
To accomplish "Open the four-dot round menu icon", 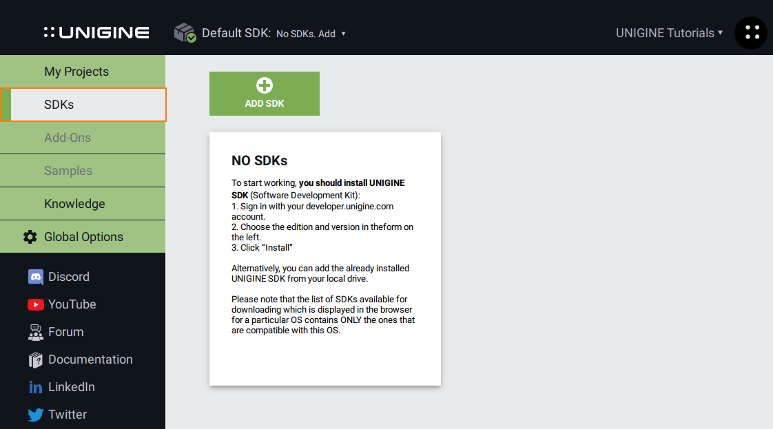I will [751, 32].
